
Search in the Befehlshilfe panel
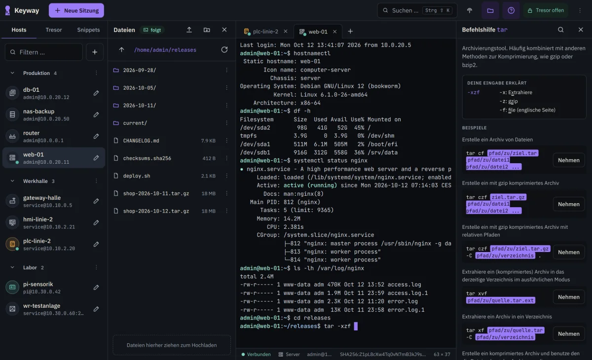(560, 30)
